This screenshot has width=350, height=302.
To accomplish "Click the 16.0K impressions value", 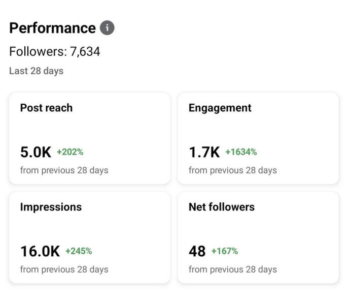I will [x=40, y=251].
